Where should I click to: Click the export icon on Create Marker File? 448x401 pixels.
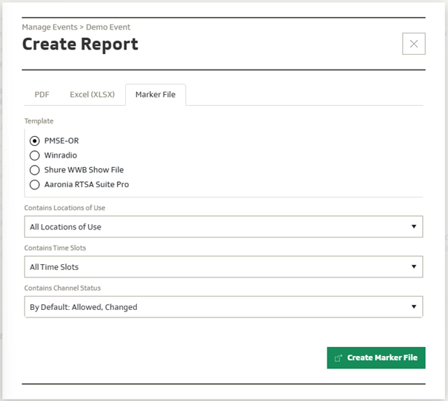338,358
